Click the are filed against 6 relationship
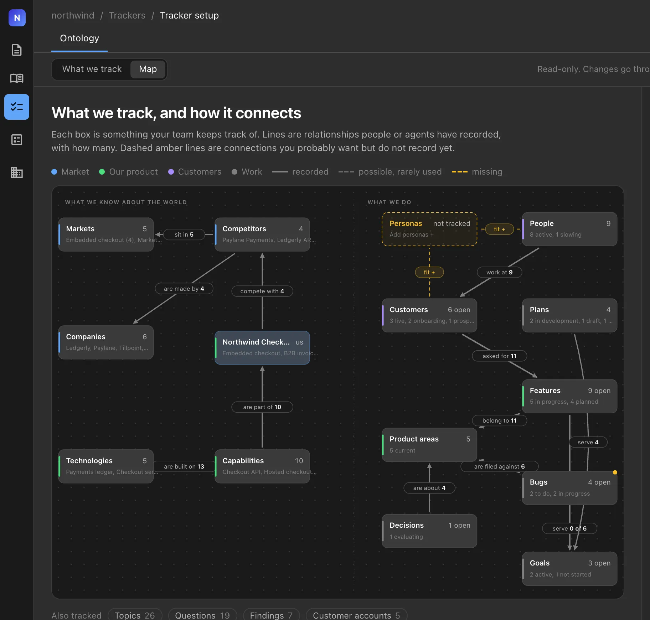650x620 pixels. click(x=499, y=466)
